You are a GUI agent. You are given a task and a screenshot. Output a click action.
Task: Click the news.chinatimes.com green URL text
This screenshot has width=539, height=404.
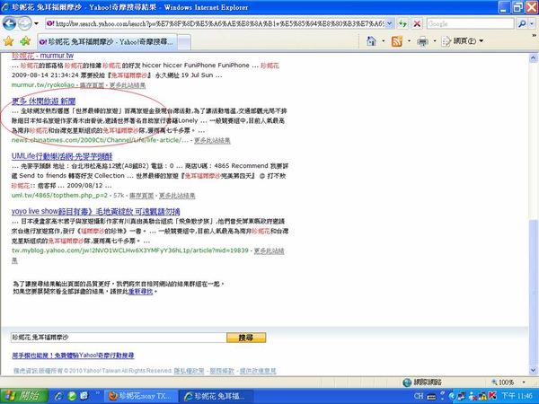tap(100, 140)
